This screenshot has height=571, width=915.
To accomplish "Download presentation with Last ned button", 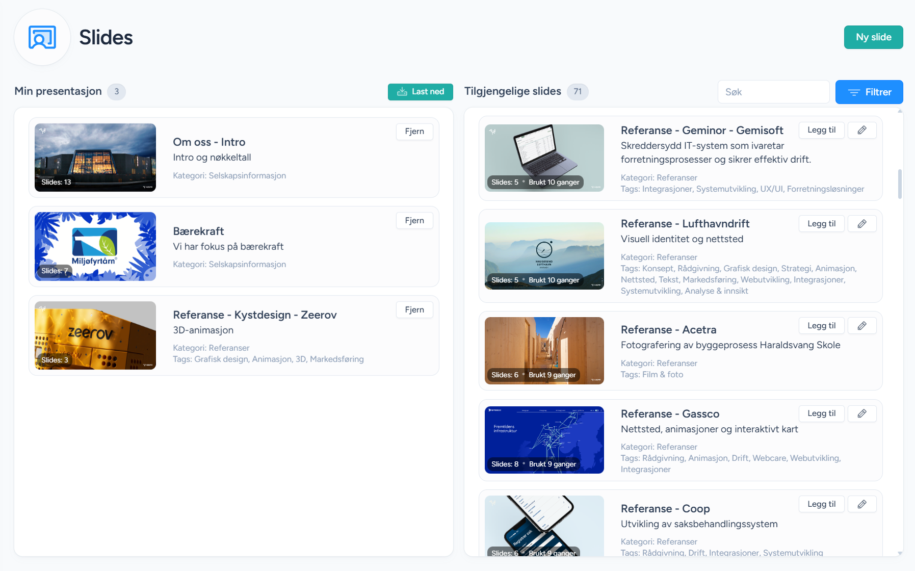I will pyautogui.click(x=420, y=92).
